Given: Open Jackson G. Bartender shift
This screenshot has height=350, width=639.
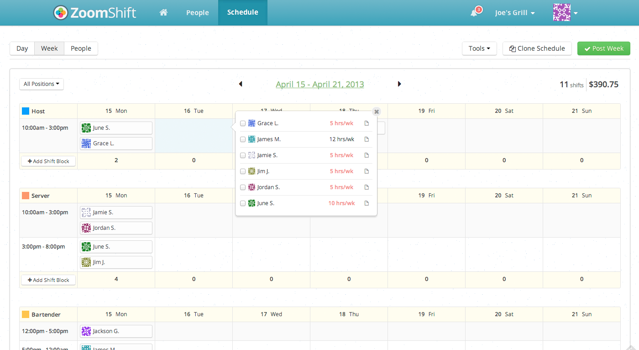Looking at the screenshot, I should tap(116, 331).
